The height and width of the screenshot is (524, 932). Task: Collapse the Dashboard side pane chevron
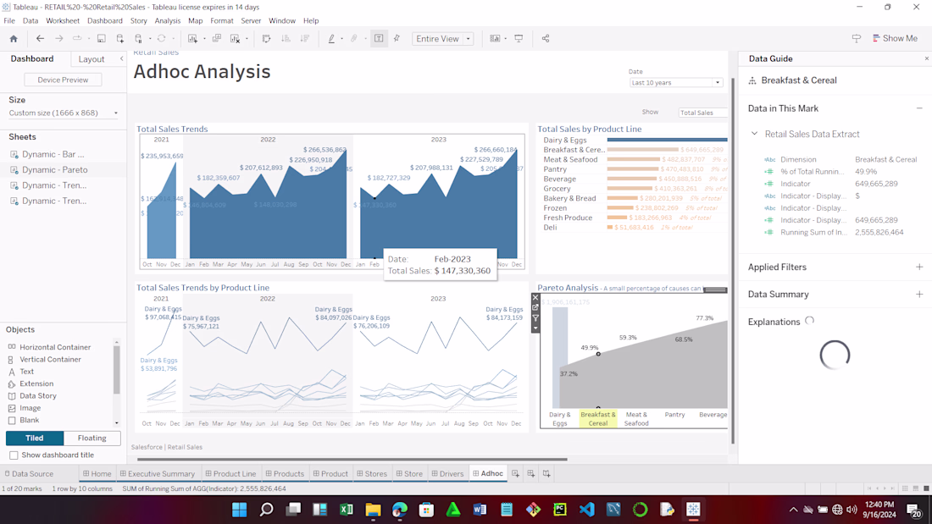[x=122, y=58]
